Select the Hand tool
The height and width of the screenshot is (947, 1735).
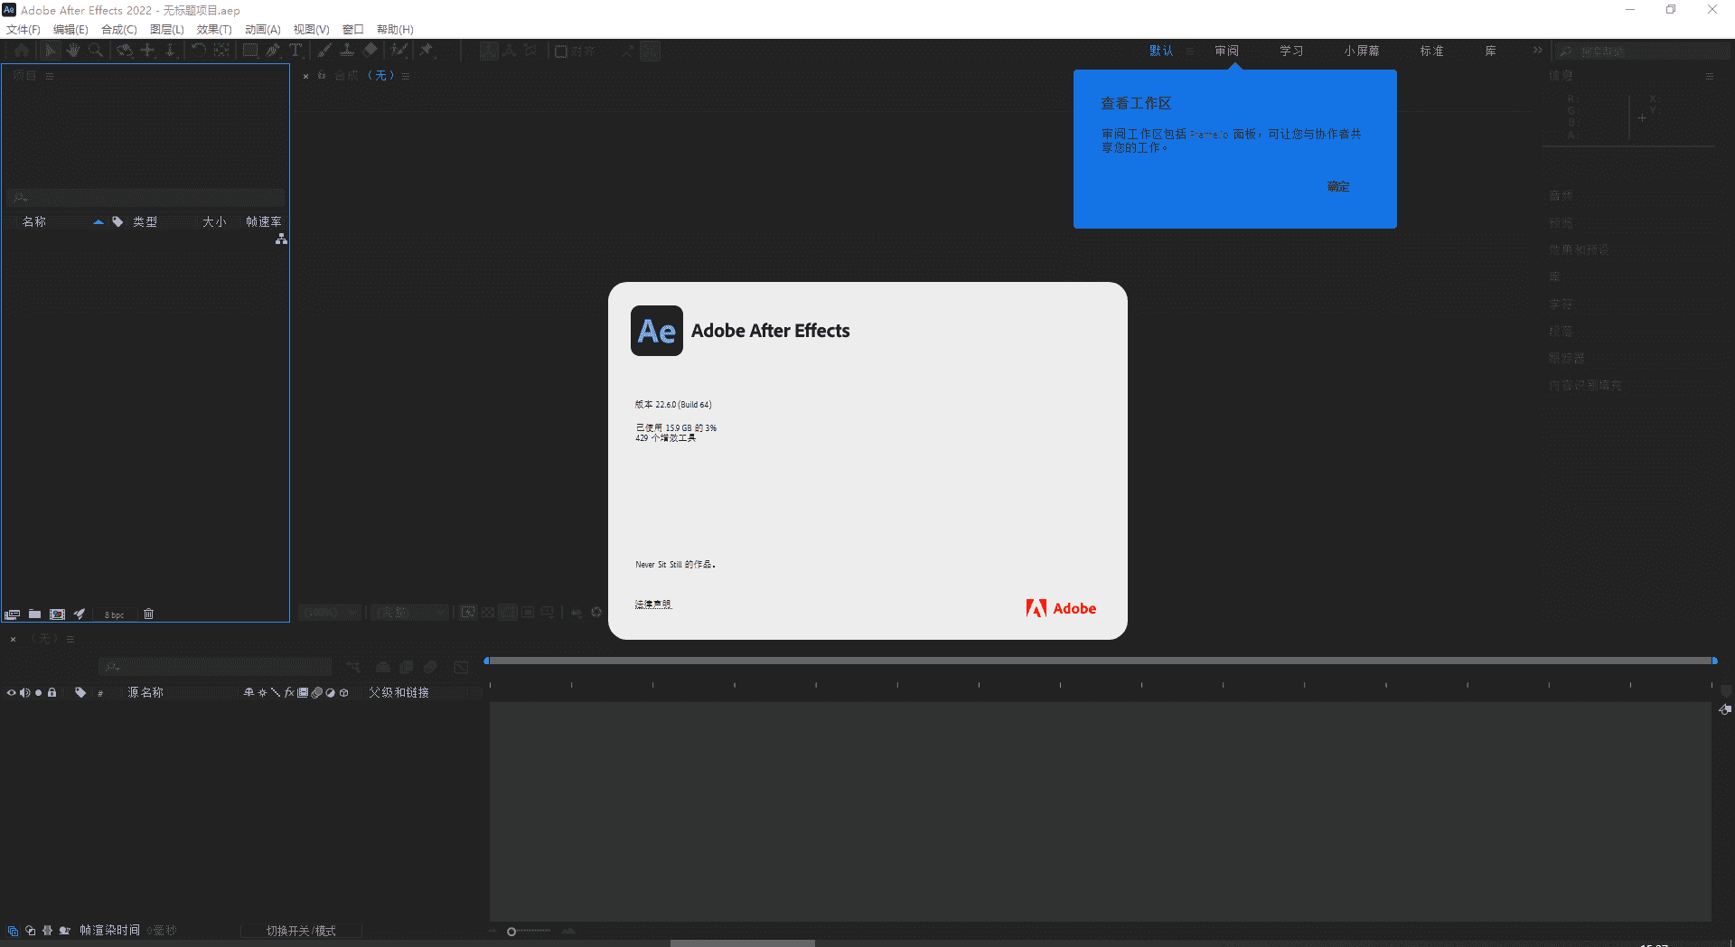pos(73,51)
